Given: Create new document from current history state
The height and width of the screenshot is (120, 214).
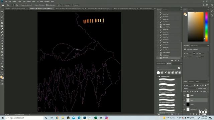Looking at the screenshot, I should point(172,60).
